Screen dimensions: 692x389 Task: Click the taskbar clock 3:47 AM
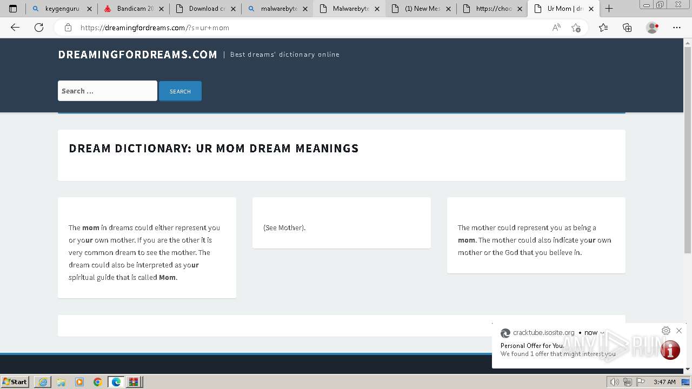pyautogui.click(x=664, y=382)
